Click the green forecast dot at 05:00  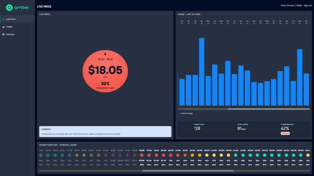point(293,155)
